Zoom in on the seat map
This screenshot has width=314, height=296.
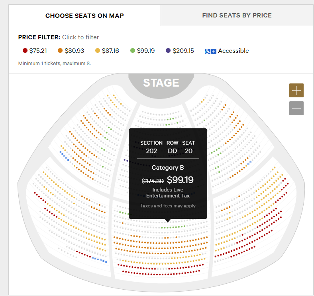(296, 91)
